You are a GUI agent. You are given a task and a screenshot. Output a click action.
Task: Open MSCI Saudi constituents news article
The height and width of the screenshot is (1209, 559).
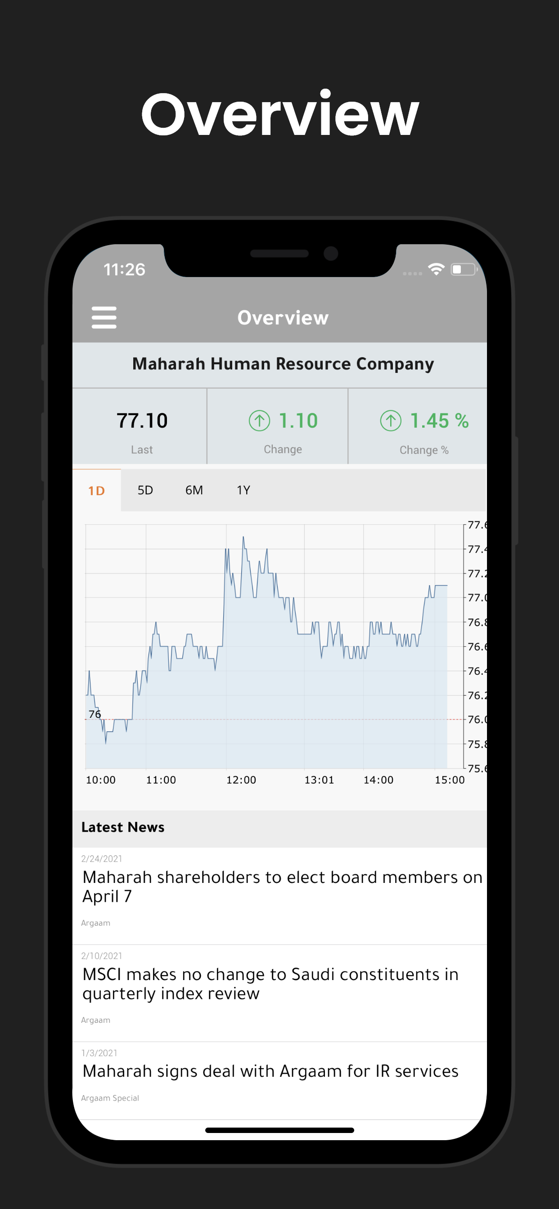click(279, 993)
